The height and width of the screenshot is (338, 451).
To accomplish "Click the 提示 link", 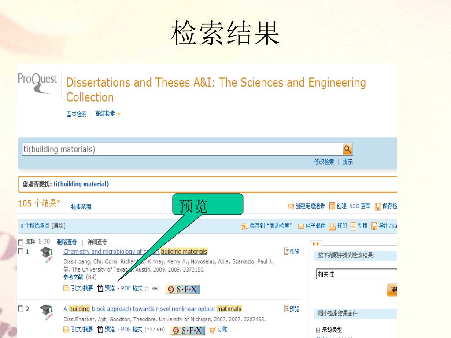I will tap(348, 162).
